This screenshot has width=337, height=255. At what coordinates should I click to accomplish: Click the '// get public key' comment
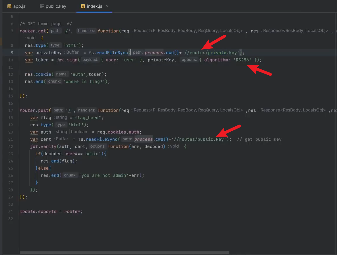(259, 139)
